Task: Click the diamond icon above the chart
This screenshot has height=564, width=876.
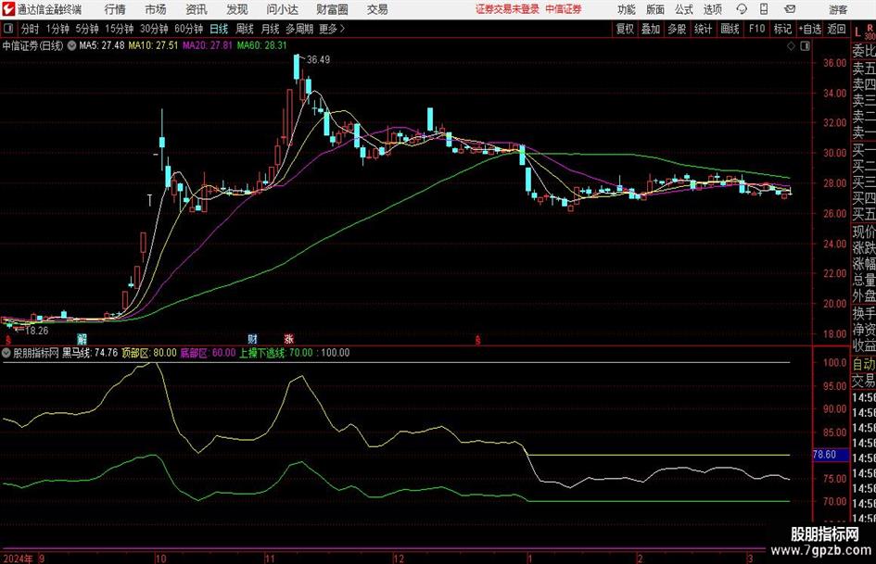Action: [791, 46]
